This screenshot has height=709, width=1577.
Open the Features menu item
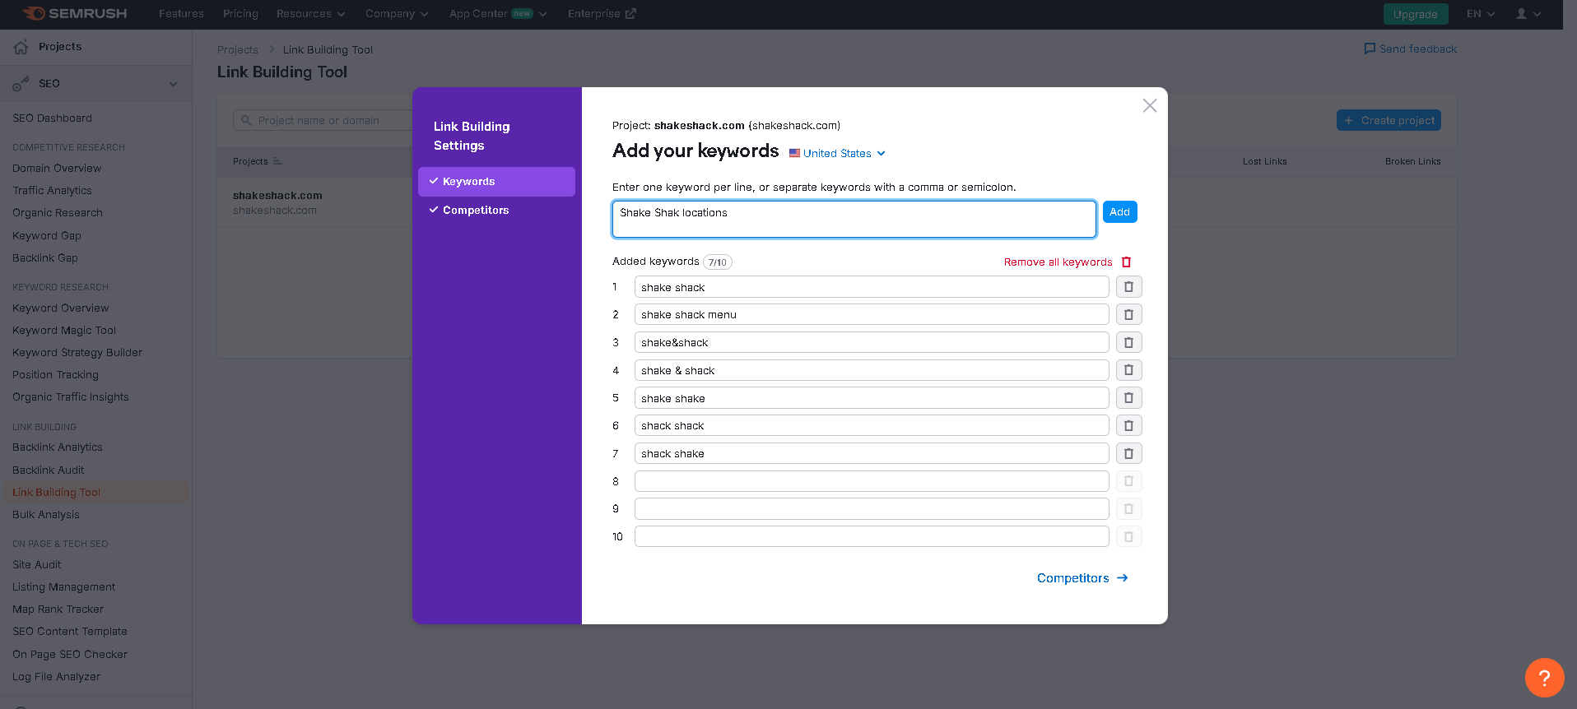pyautogui.click(x=181, y=14)
